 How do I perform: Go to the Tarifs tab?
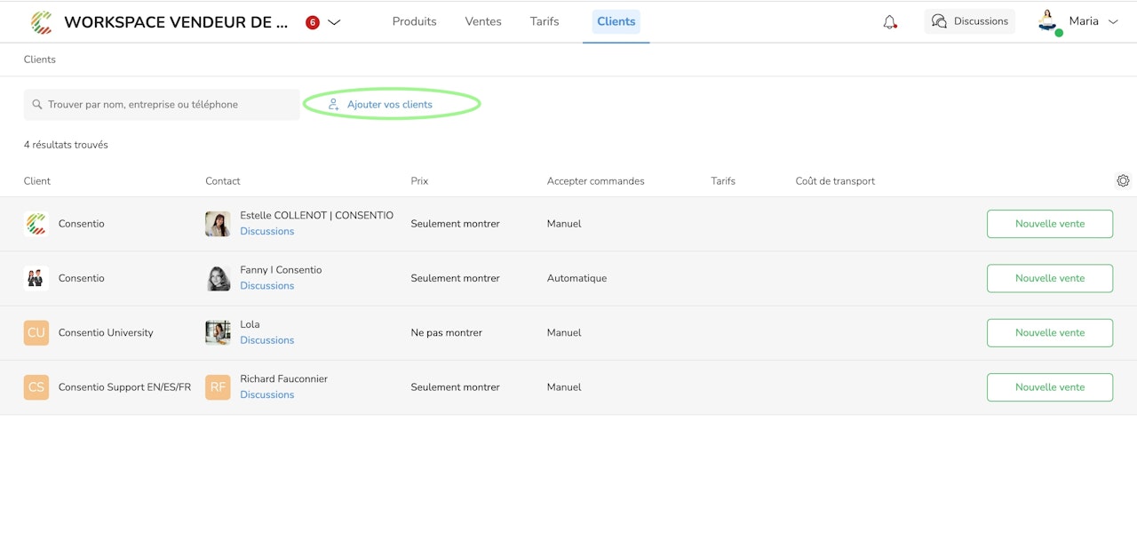545,21
